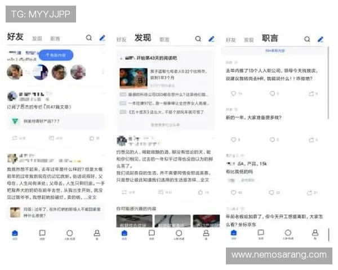The width and height of the screenshot is (338, 270).
Task: Open third recommended content thumbnail
Action: [x=206, y=221]
